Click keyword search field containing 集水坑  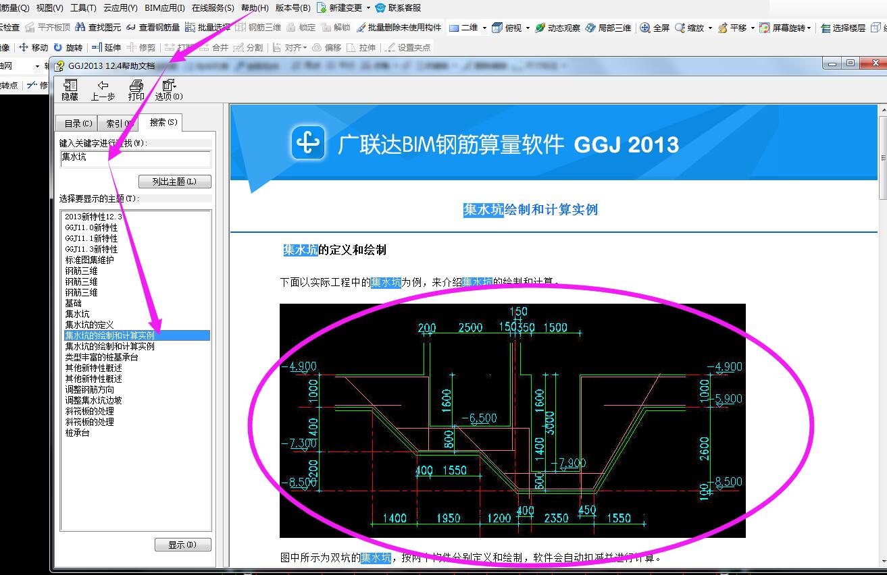click(135, 159)
